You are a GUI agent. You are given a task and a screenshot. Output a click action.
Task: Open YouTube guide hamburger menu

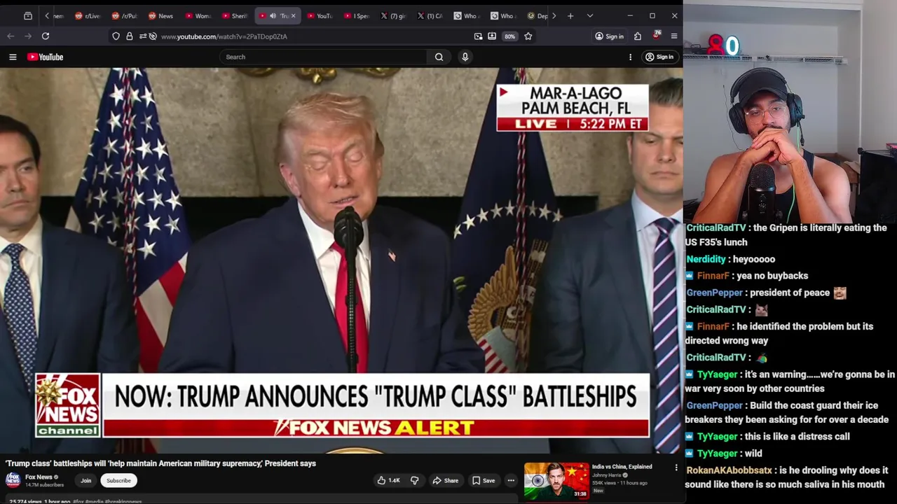pyautogui.click(x=13, y=57)
